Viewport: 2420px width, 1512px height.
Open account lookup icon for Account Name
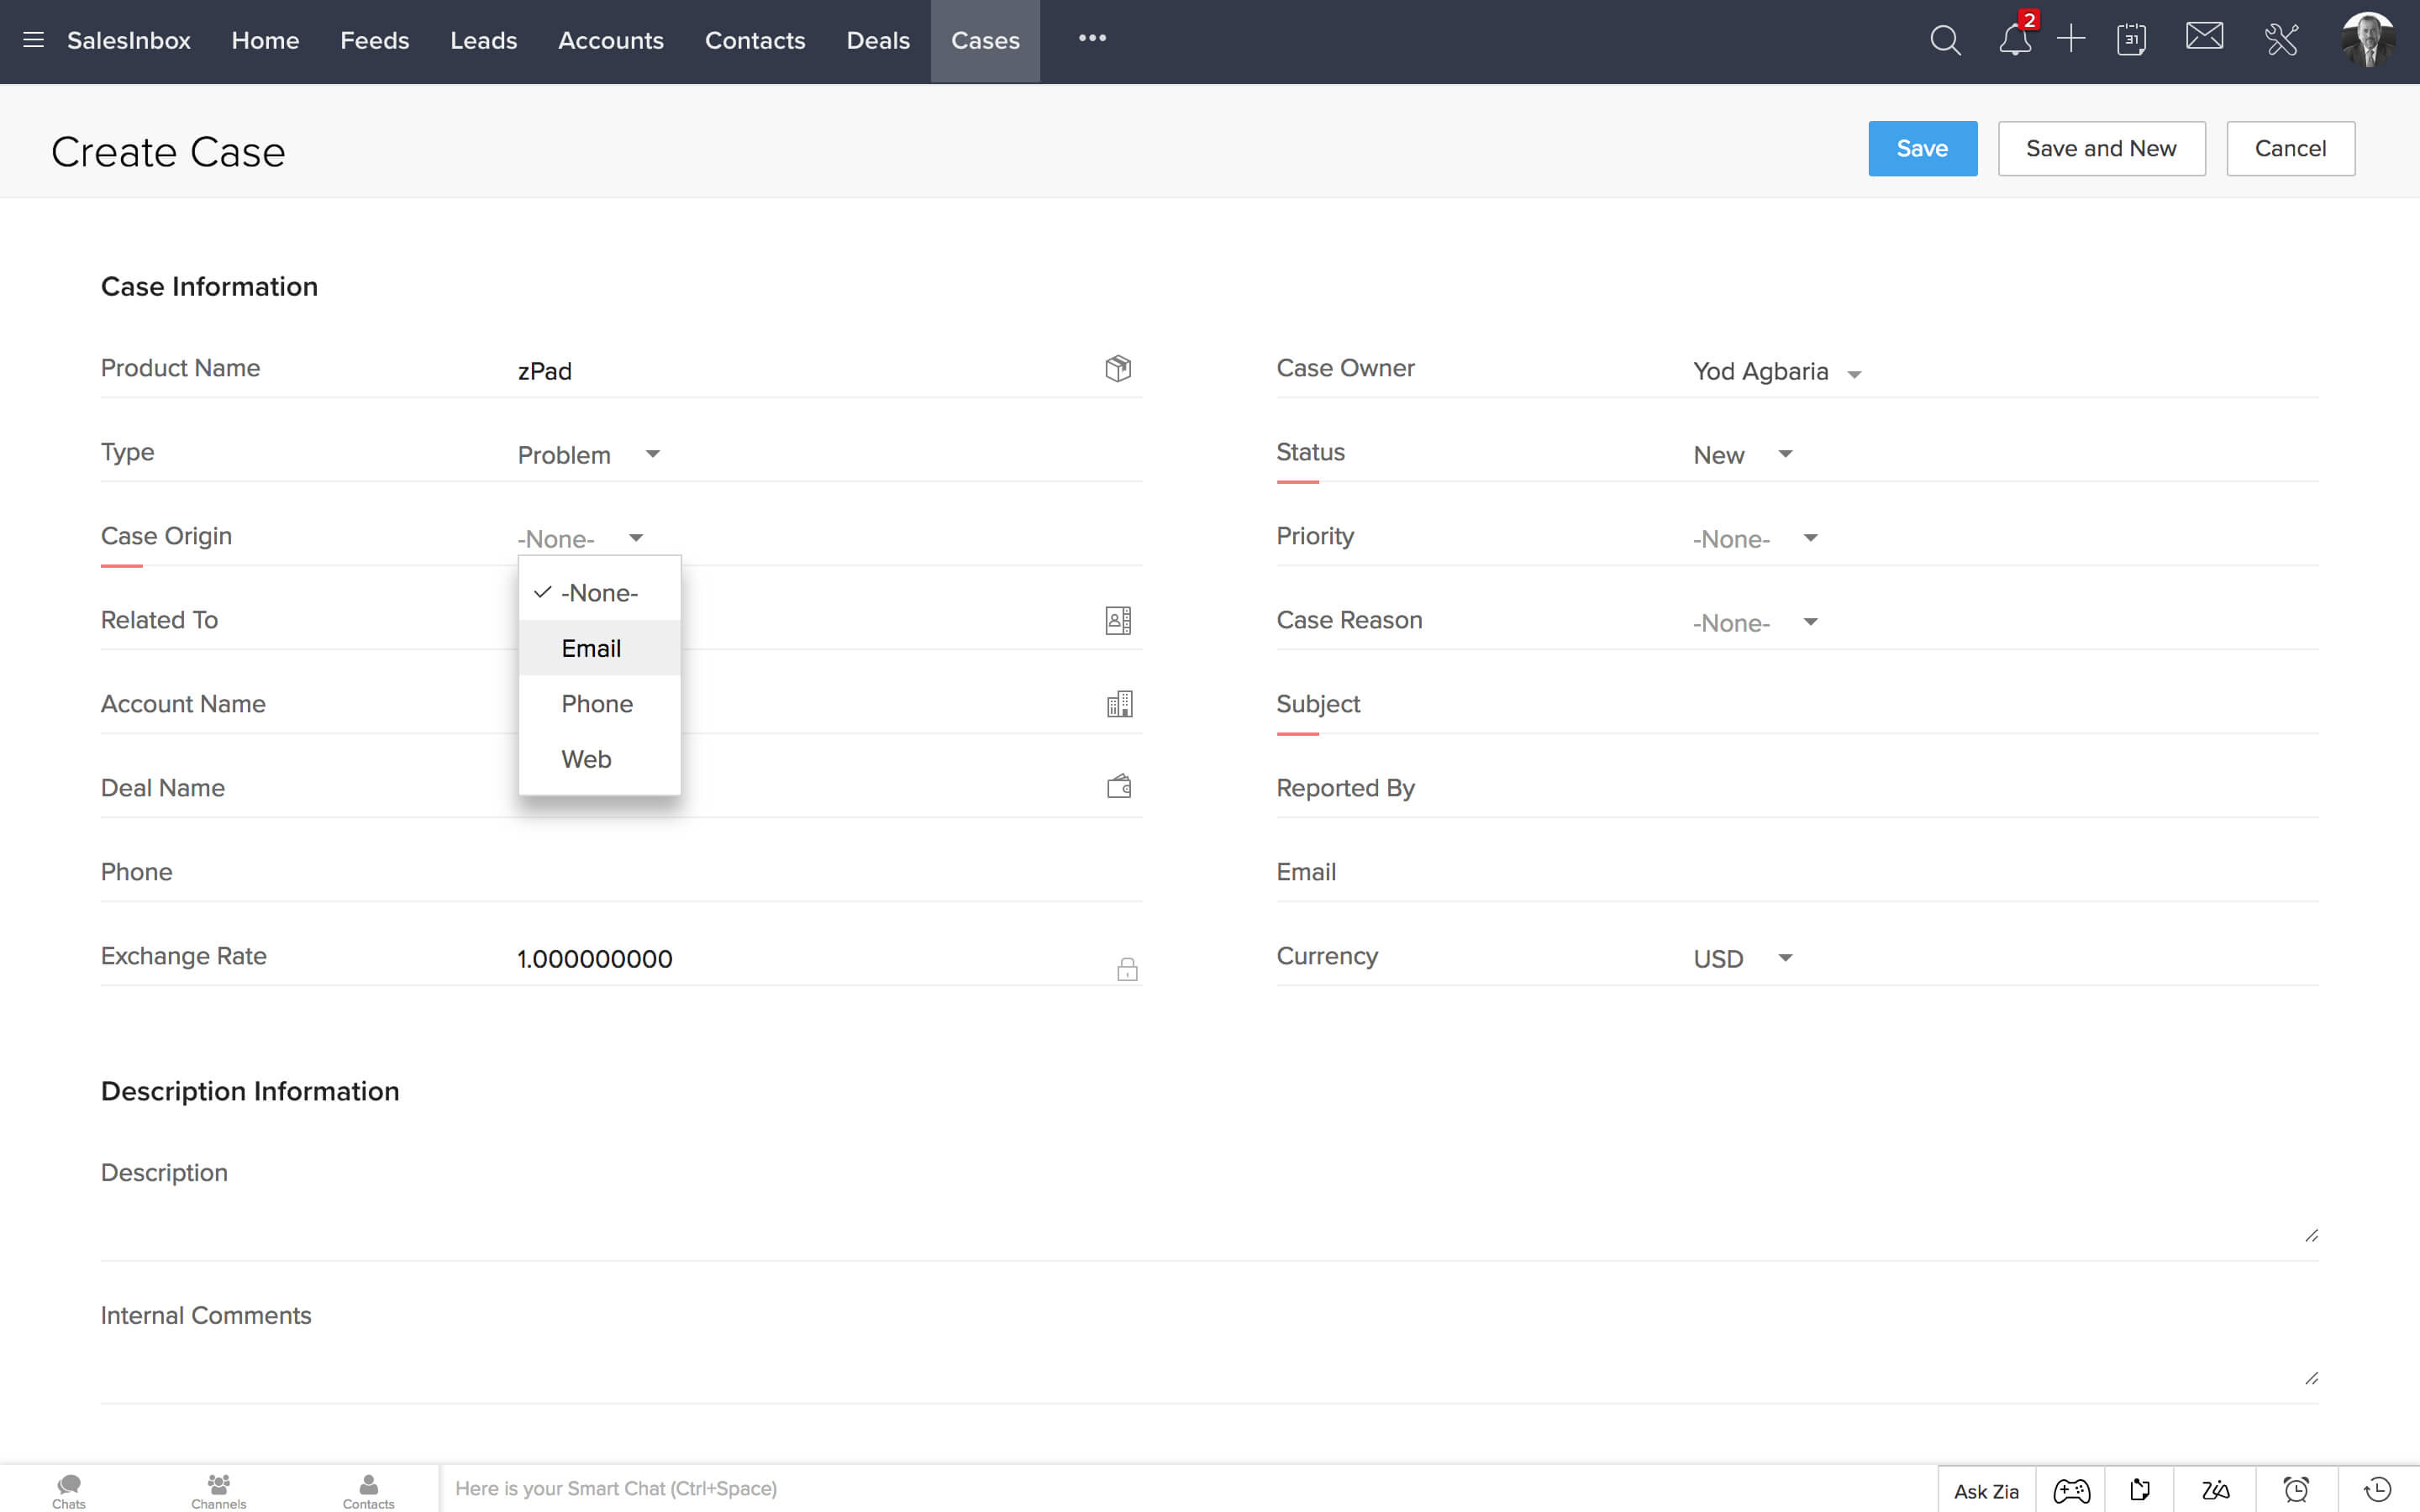coord(1119,704)
